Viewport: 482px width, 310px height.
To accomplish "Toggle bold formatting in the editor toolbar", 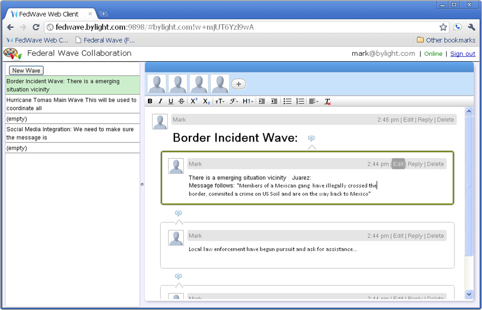I will click(x=150, y=101).
